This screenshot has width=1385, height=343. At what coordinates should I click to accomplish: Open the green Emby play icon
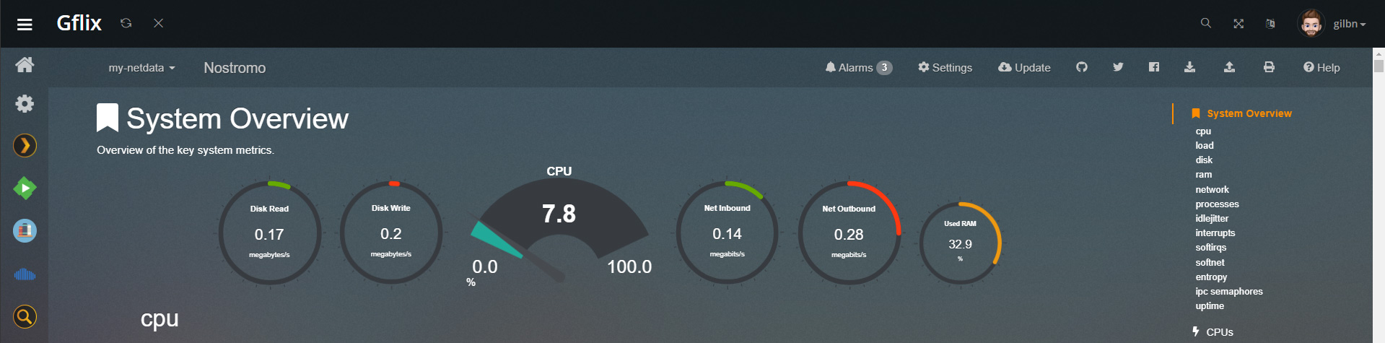coord(25,188)
